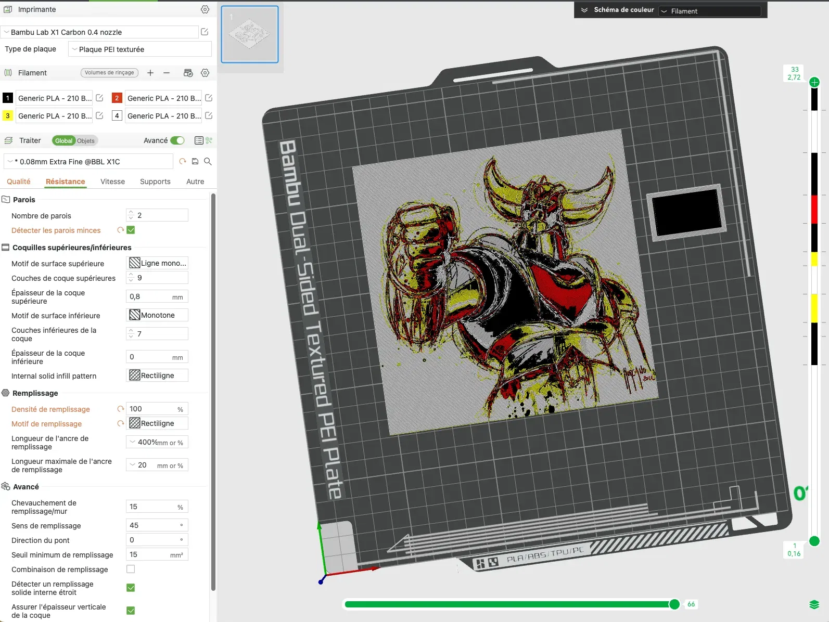Click the Densité de remplissage input field
This screenshot has width=829, height=622.
(x=151, y=409)
